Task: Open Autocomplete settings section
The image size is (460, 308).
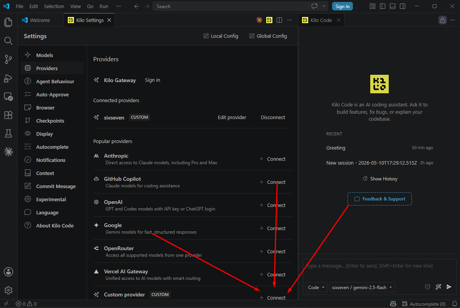Action: 52,147
